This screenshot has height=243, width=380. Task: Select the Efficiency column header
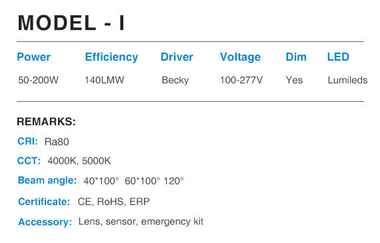coord(111,58)
